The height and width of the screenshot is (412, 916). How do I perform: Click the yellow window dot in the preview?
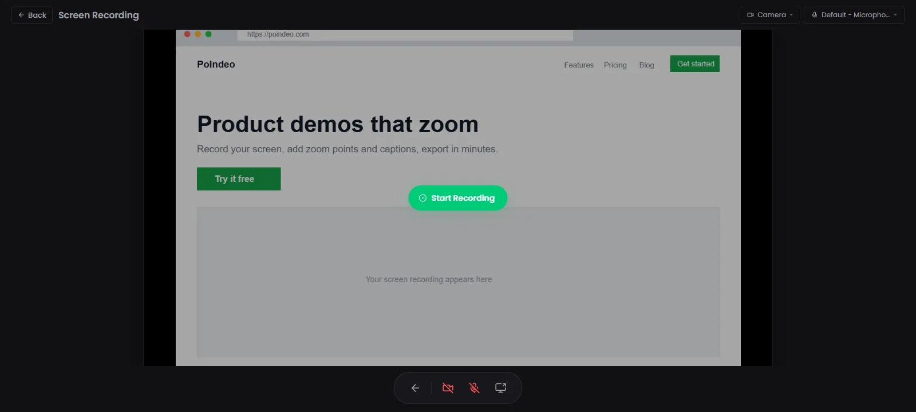tap(198, 34)
